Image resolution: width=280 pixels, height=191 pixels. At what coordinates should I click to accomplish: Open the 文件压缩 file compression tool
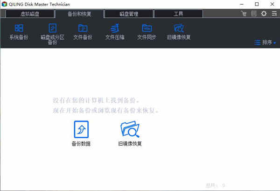115,32
